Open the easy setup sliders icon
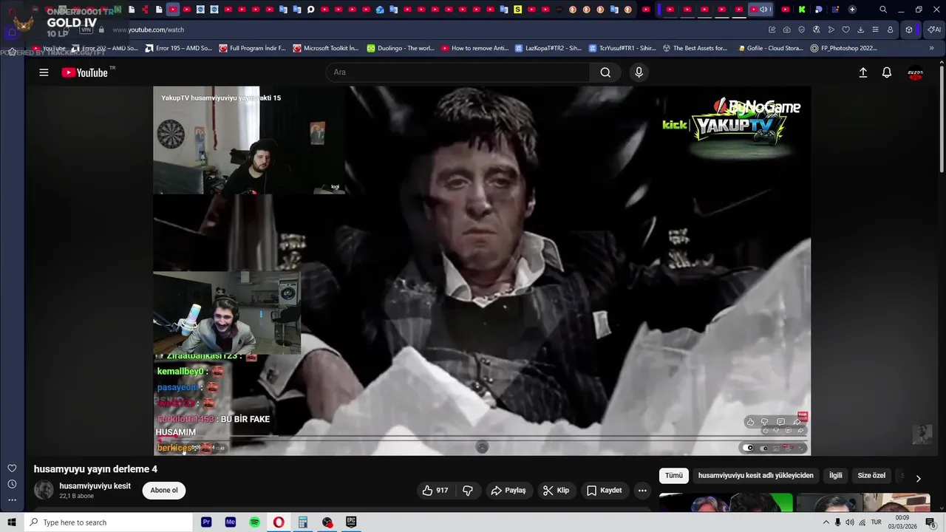 tap(875, 30)
